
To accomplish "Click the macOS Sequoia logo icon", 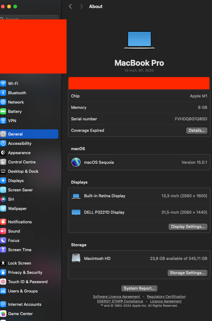I will click(x=76, y=162).
